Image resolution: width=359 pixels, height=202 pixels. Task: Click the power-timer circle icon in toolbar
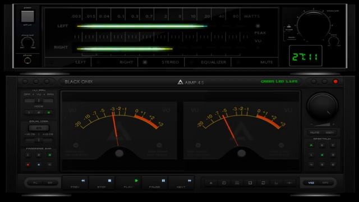[x=224, y=183]
